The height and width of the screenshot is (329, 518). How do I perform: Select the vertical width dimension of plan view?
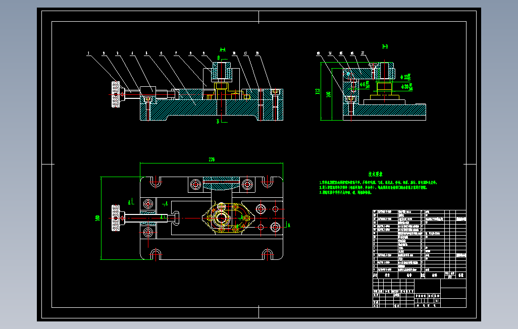tap(97, 218)
